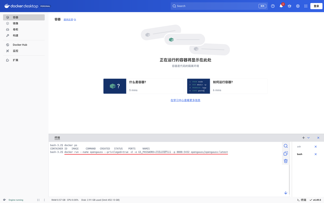
Task: Open the 镜像 (Images) section
Action: point(15,23)
